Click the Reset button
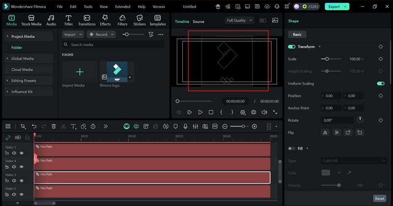 point(379,199)
